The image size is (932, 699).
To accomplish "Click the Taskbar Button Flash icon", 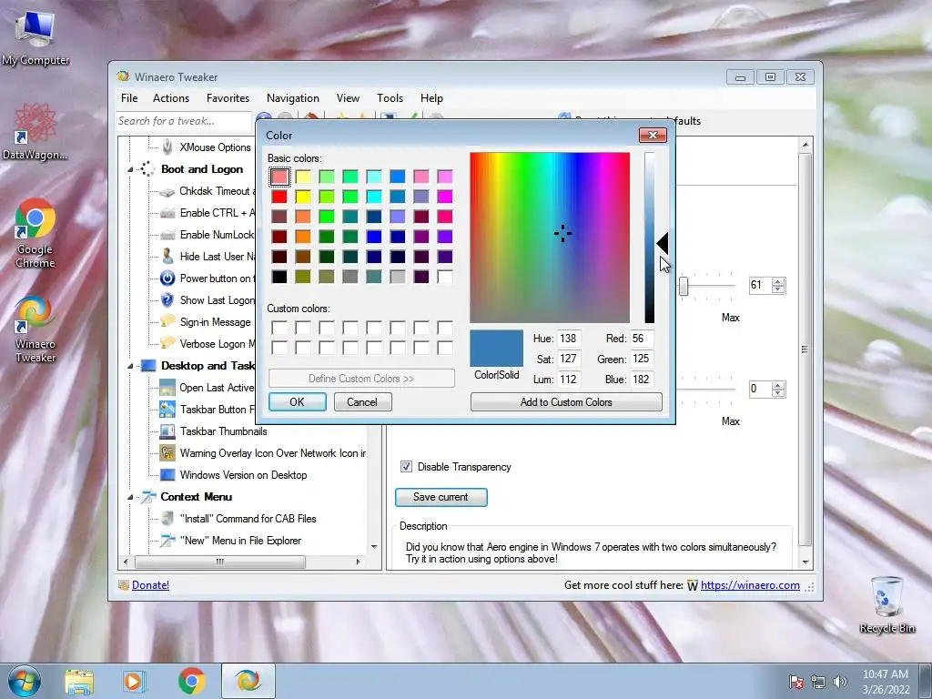I will [167, 409].
